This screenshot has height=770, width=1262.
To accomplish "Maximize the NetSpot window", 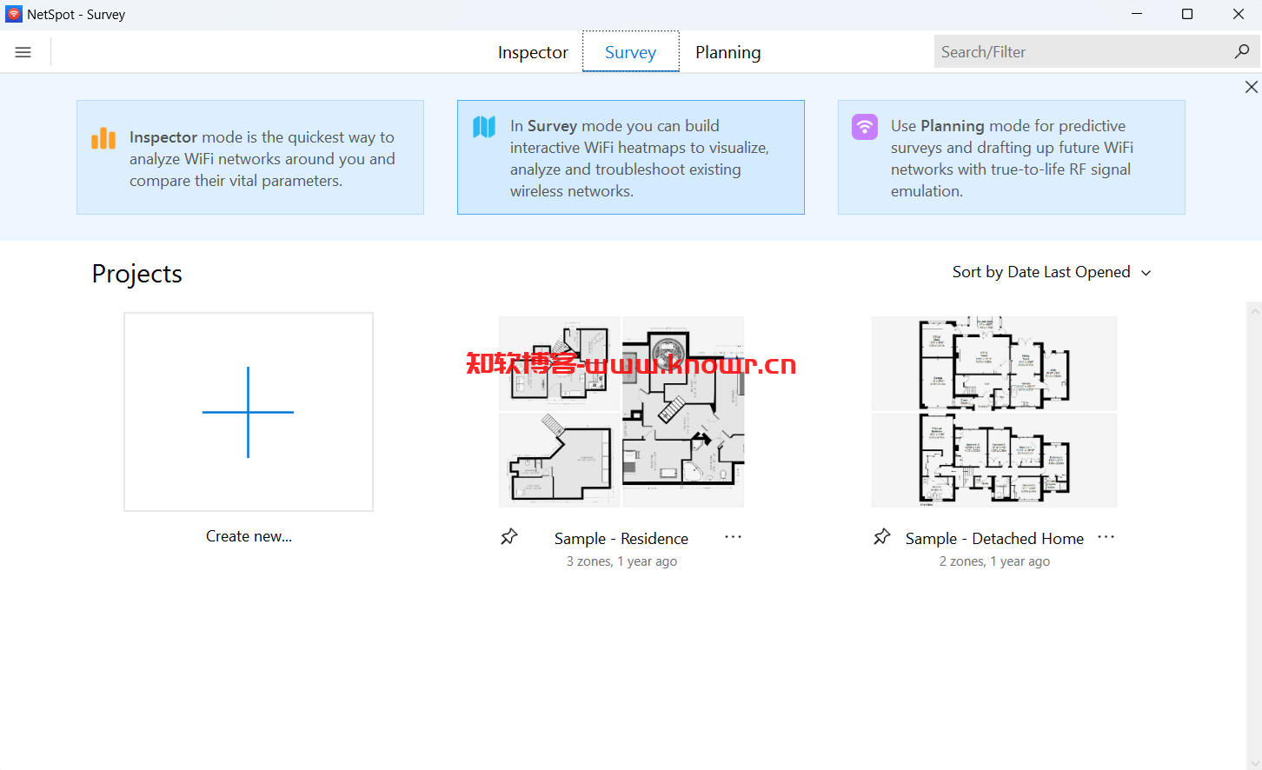I will click(1187, 14).
